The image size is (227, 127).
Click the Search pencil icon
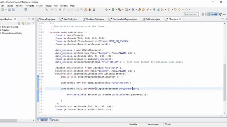(148, 10)
